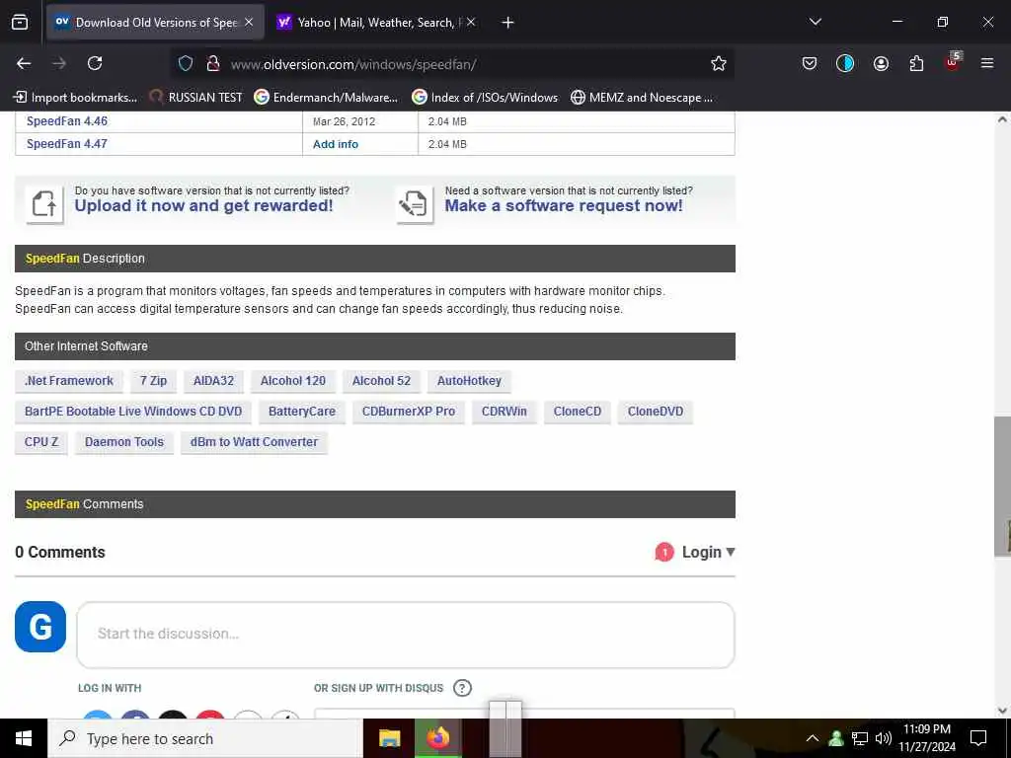
Task: Open a new tab with the plus button
Action: tap(508, 23)
